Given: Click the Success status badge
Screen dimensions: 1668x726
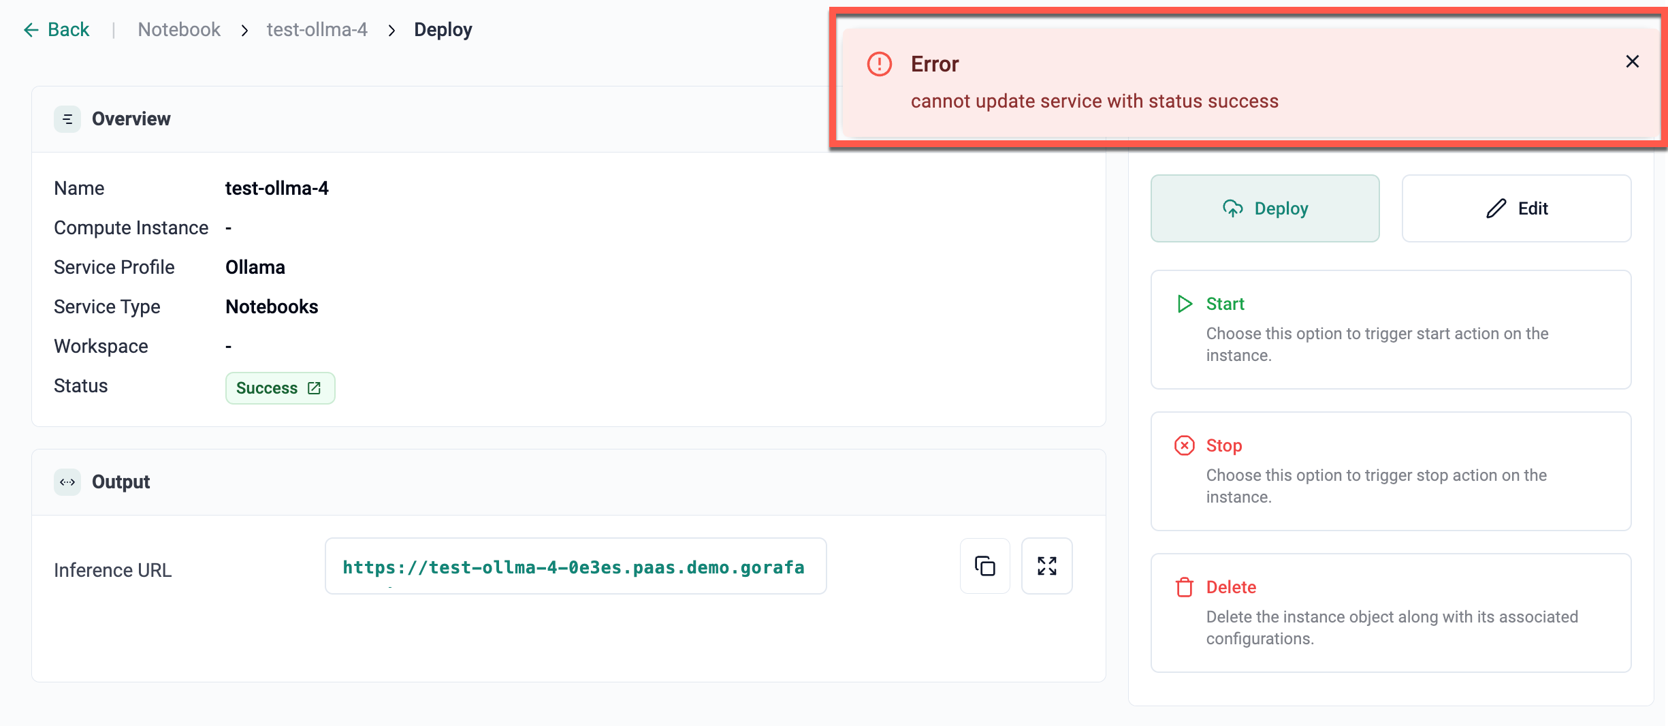Looking at the screenshot, I should point(267,388).
